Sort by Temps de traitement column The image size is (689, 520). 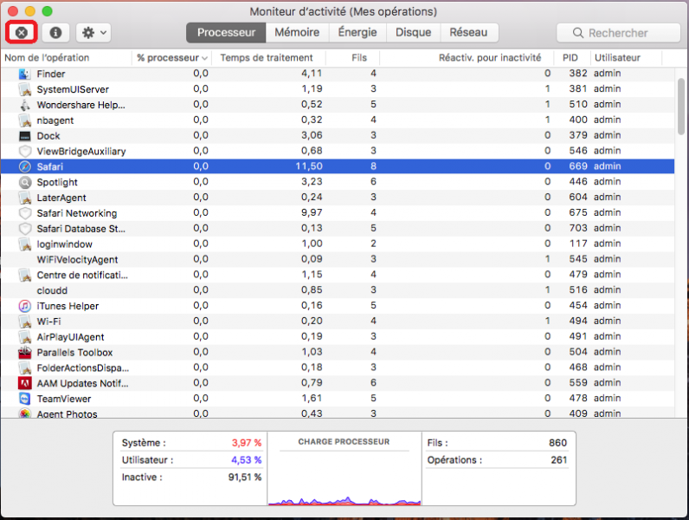click(267, 57)
